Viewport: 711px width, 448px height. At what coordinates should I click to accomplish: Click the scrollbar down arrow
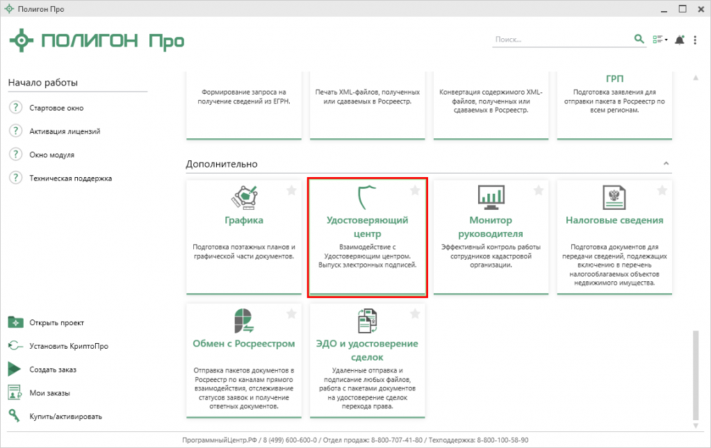point(696,426)
